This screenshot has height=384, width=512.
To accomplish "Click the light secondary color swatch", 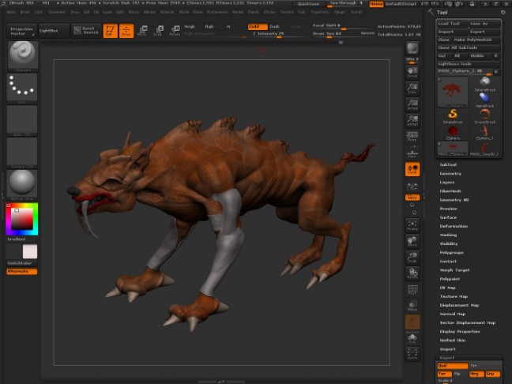I will 30,252.
